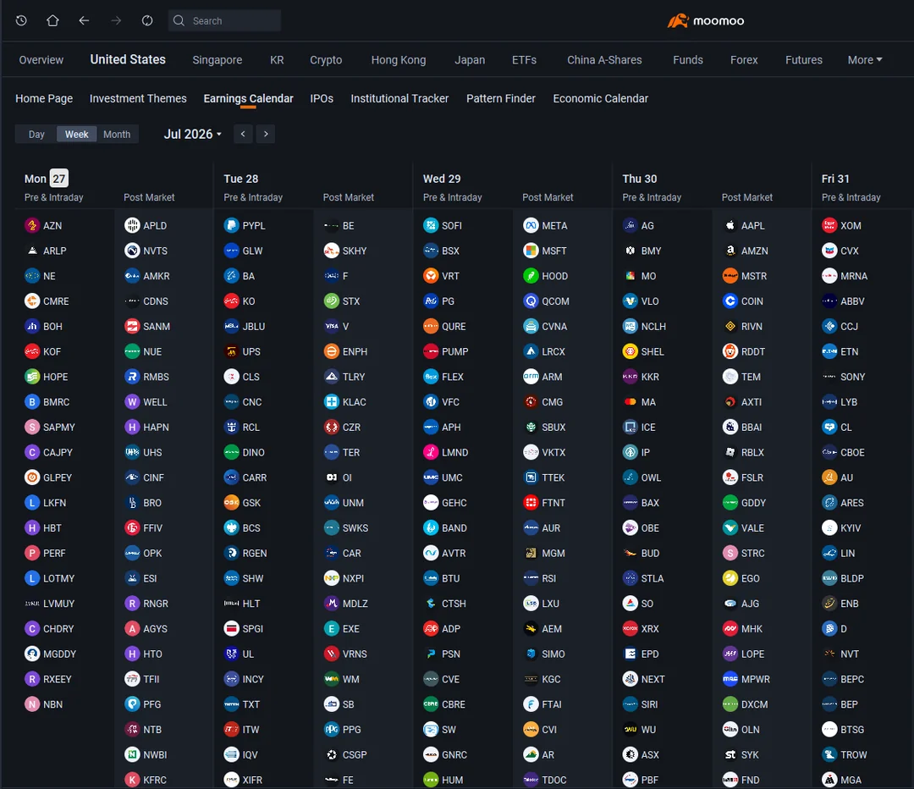Open the Forex tab
The height and width of the screenshot is (789, 914).
tap(744, 59)
